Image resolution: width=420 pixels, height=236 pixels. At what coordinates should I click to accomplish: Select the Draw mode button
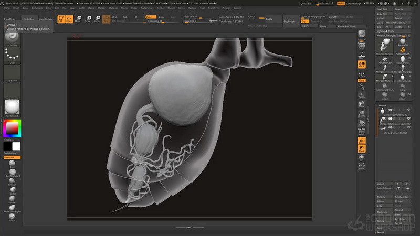(69, 19)
